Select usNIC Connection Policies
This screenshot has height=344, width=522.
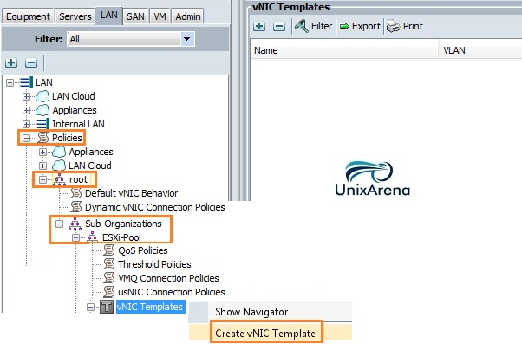click(172, 292)
